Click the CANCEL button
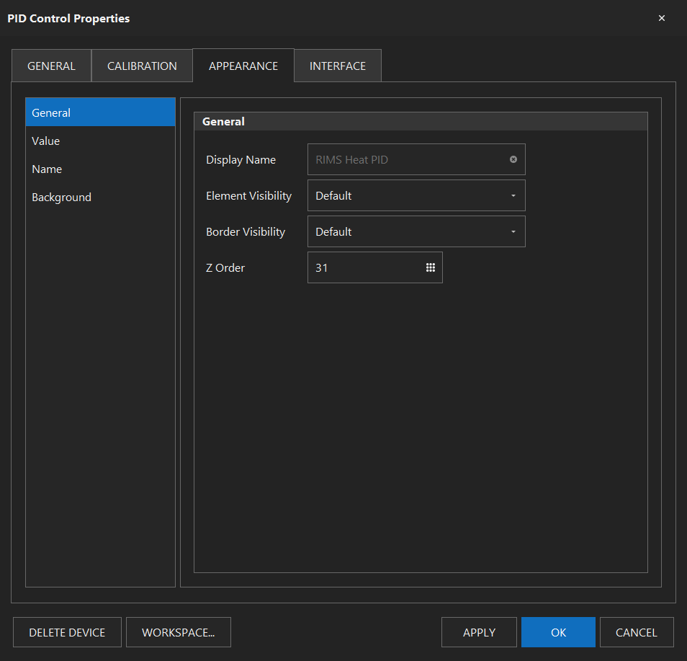 coord(636,632)
